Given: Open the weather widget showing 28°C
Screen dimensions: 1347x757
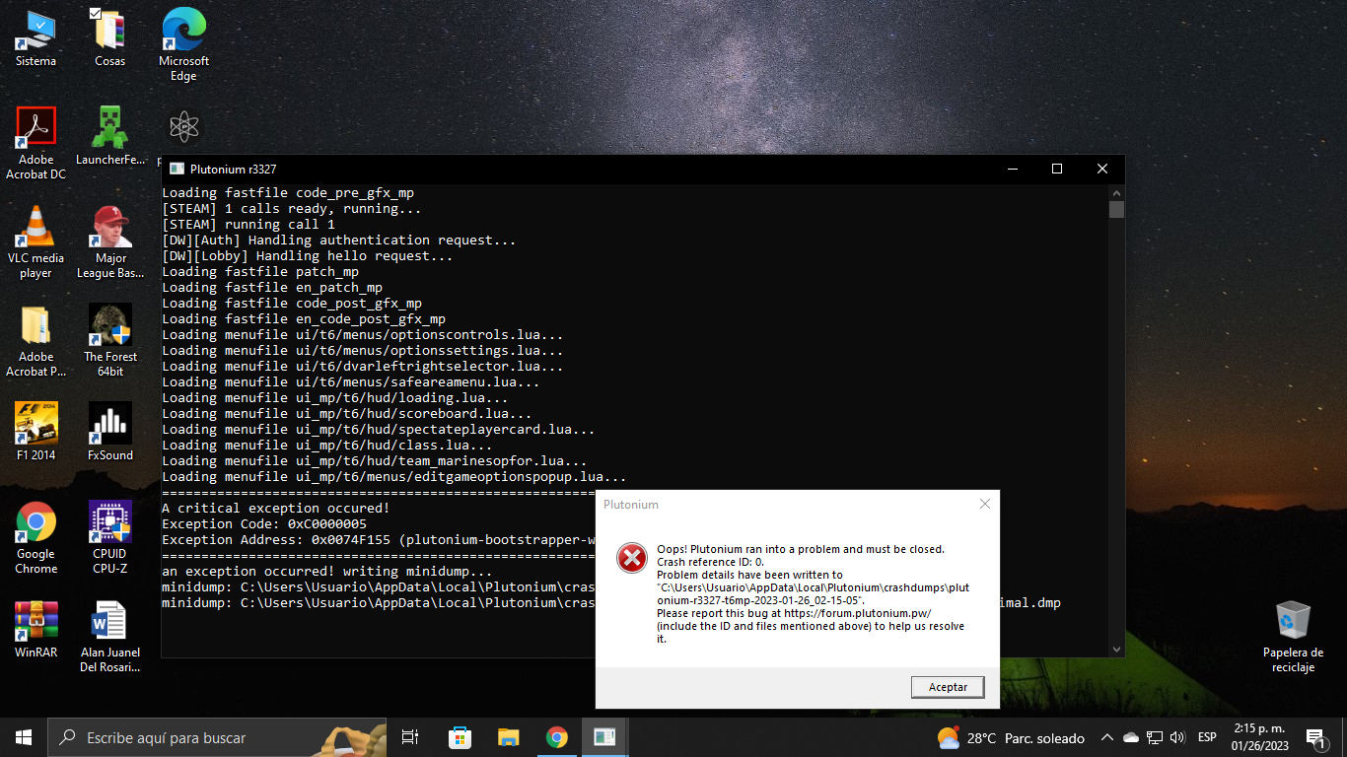Looking at the screenshot, I should click(x=1011, y=738).
